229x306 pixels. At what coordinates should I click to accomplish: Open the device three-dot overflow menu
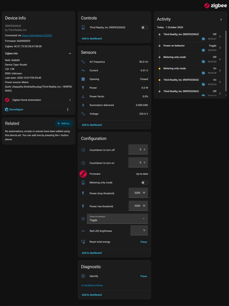click(x=68, y=109)
